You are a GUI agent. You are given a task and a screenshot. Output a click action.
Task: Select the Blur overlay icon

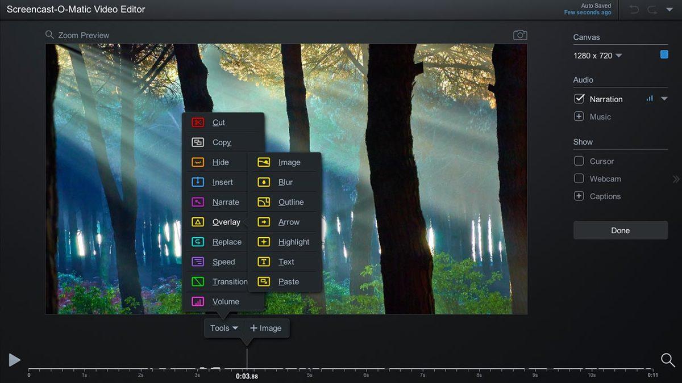(264, 182)
